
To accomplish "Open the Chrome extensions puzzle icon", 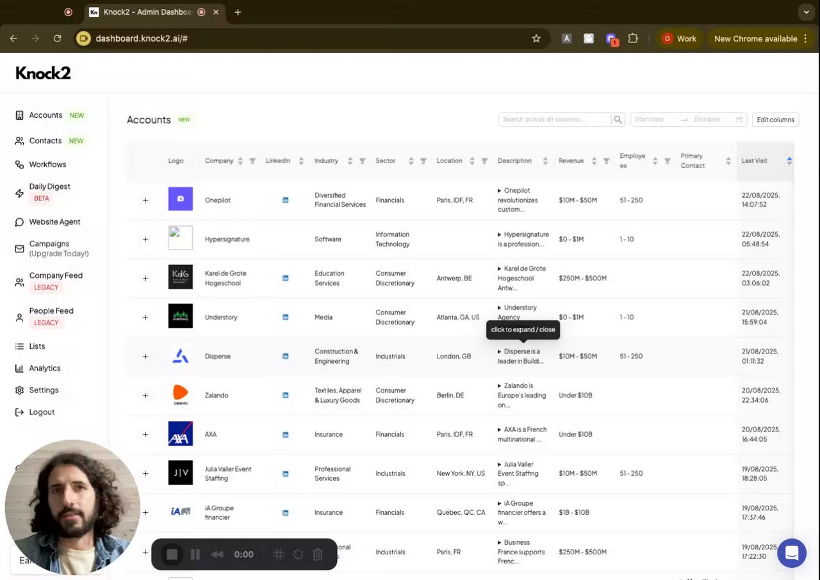I will click(x=633, y=38).
